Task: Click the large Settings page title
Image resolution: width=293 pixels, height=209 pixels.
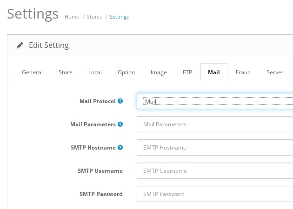Action: click(33, 14)
